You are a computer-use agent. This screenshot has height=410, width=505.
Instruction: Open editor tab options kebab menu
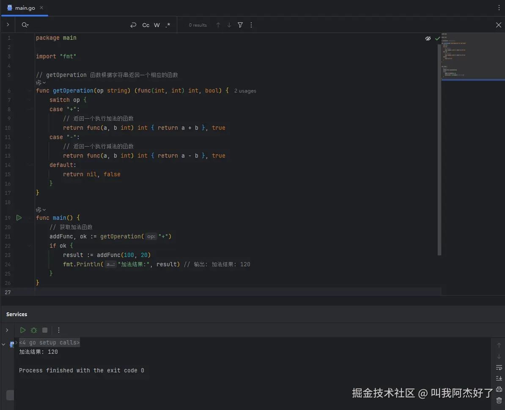499,8
